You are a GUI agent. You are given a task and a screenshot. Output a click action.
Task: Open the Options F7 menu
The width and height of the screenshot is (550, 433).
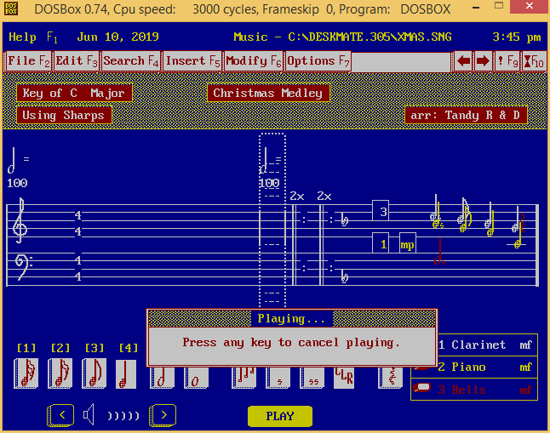click(x=318, y=61)
